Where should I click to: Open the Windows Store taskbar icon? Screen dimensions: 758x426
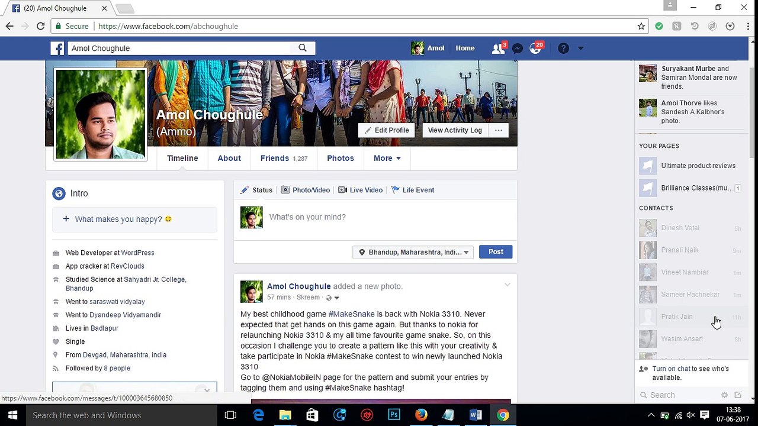coord(312,415)
